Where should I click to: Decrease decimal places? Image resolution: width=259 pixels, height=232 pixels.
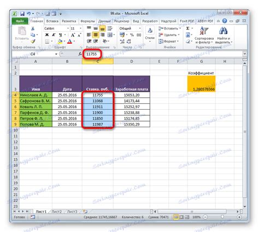129,41
